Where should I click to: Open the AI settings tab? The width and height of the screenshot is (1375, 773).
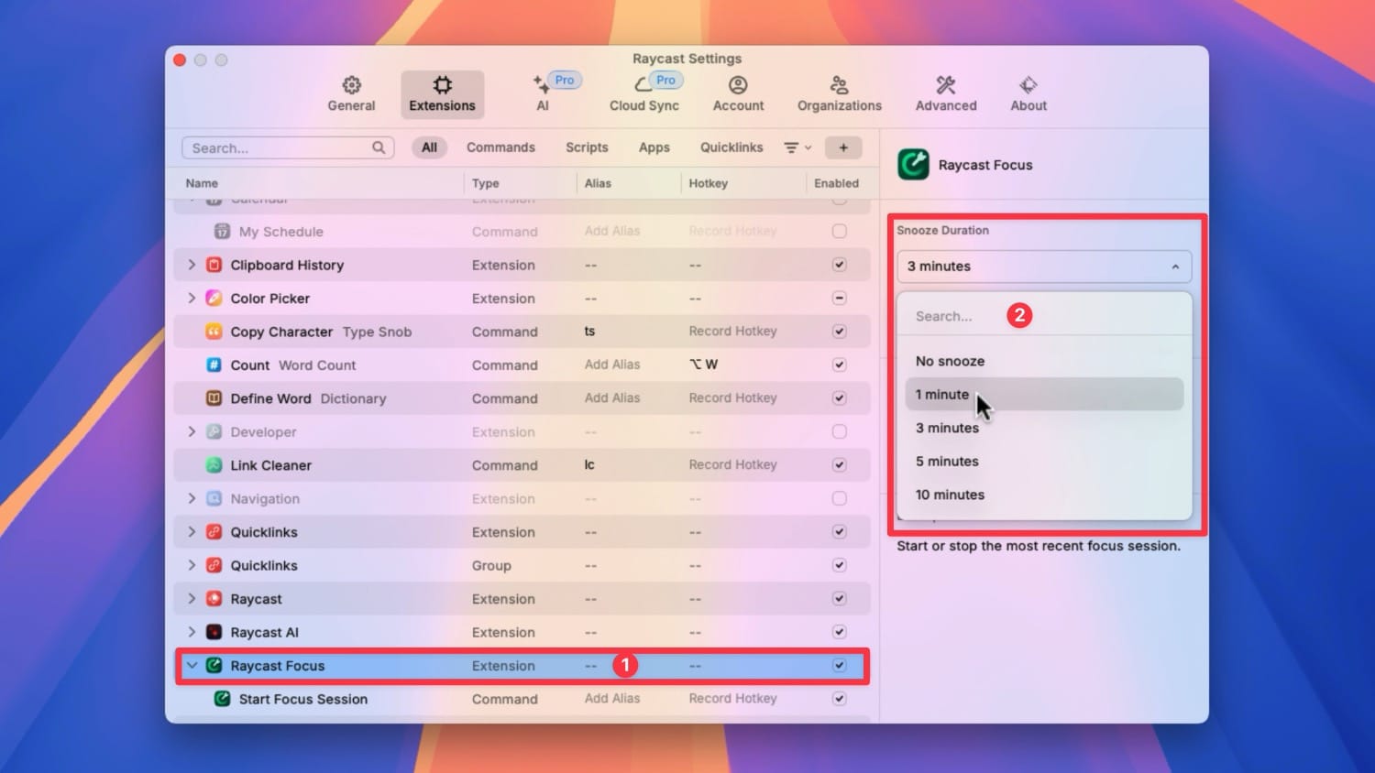tap(543, 94)
